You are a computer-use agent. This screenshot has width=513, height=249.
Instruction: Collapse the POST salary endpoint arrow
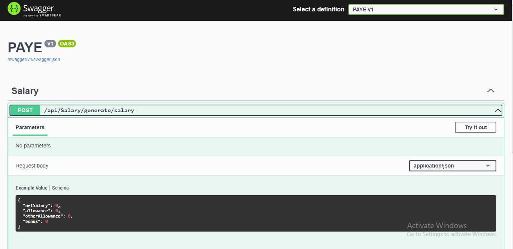click(498, 110)
